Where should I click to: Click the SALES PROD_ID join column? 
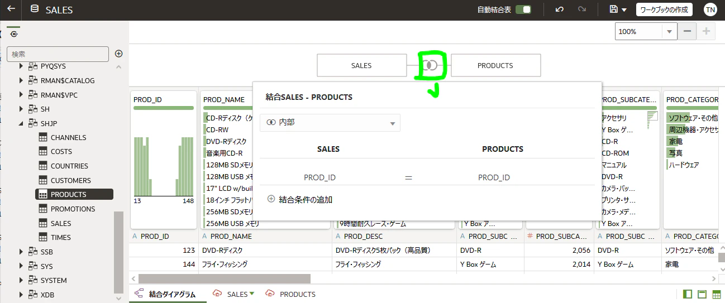coord(319,177)
